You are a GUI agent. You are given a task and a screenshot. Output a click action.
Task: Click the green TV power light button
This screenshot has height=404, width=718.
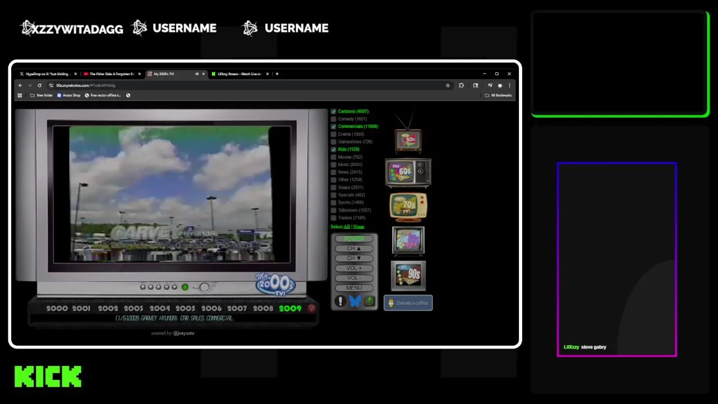[x=185, y=287]
